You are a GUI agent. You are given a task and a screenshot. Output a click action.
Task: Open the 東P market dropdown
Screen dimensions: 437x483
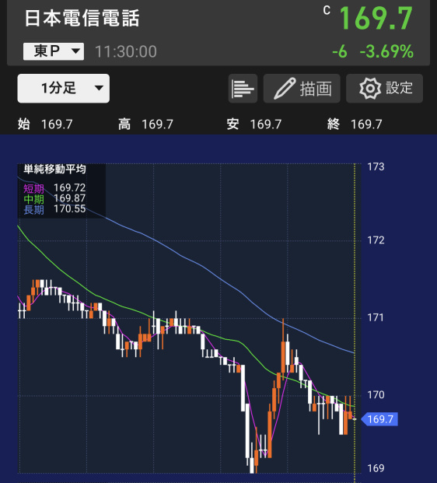(x=54, y=51)
